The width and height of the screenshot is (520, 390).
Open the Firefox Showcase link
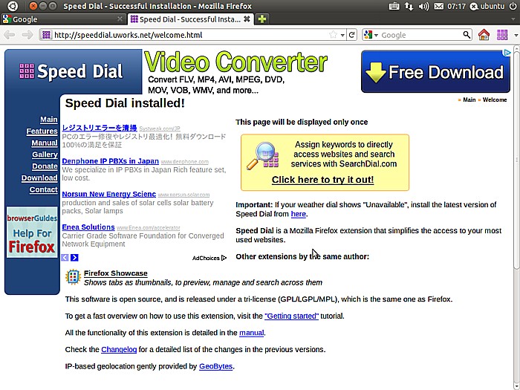pyautogui.click(x=115, y=273)
